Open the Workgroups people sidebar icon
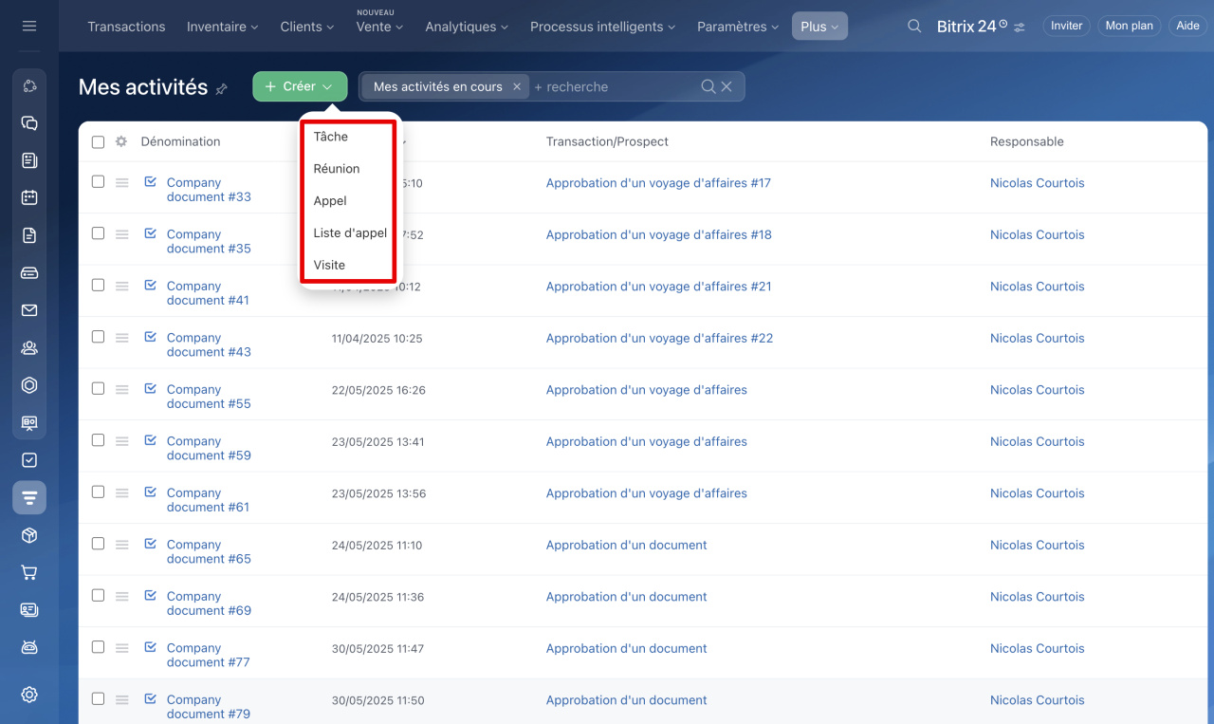Viewport: 1214px width, 724px height. [x=29, y=347]
